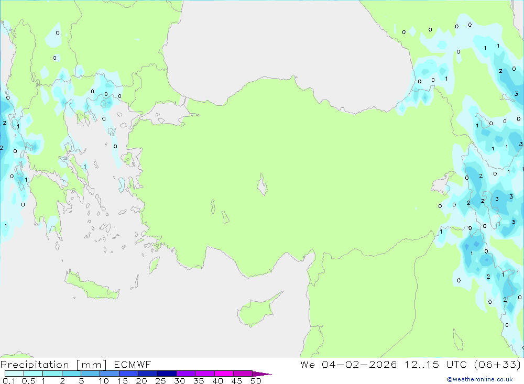
Task: Click the 'ECMWF' model label
Action: (133, 364)
